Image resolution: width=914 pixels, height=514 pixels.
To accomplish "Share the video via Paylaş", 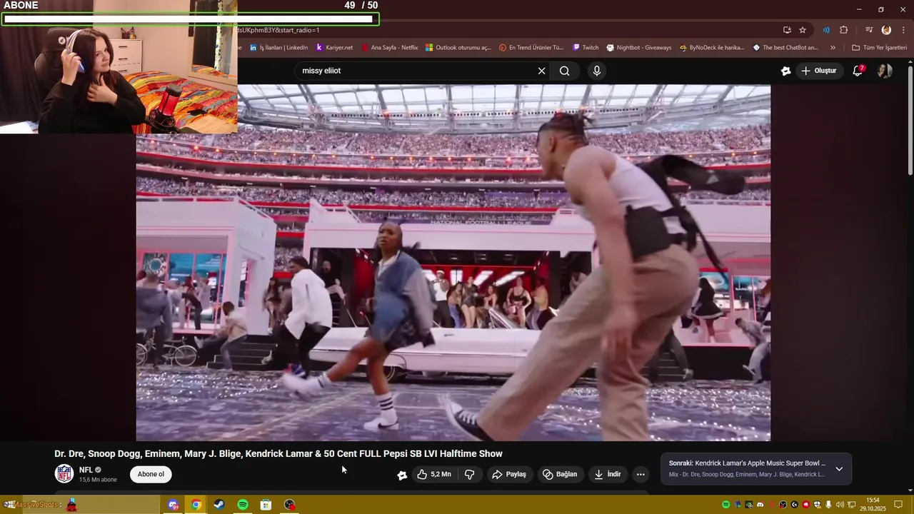I will (509, 474).
